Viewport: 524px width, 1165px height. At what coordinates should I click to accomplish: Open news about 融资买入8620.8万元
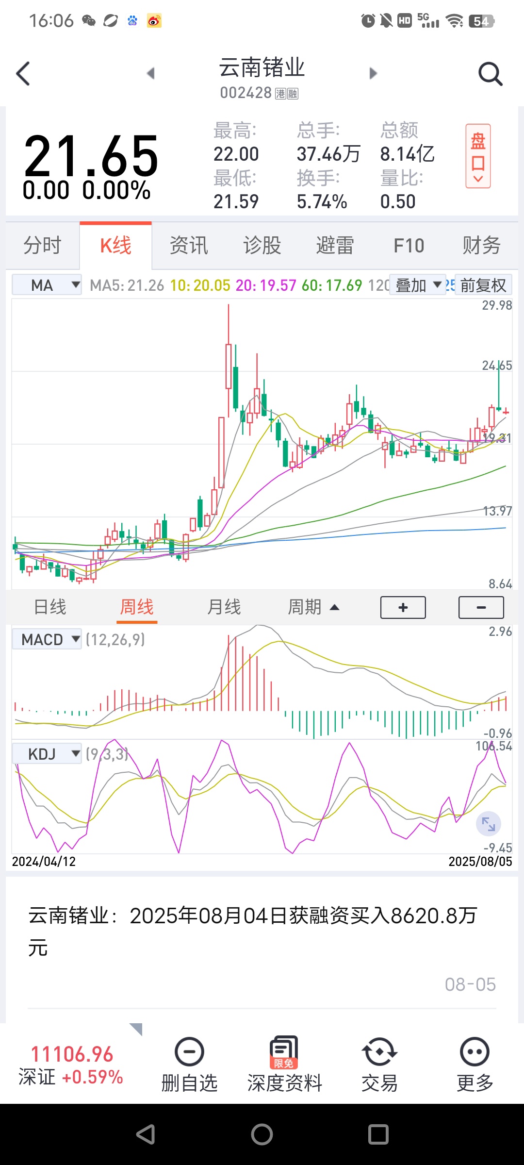[253, 931]
